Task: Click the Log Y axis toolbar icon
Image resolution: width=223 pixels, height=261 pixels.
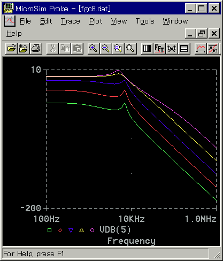Action: (x=184, y=48)
